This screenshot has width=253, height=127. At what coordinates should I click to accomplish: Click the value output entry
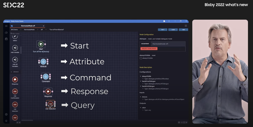point(144,107)
